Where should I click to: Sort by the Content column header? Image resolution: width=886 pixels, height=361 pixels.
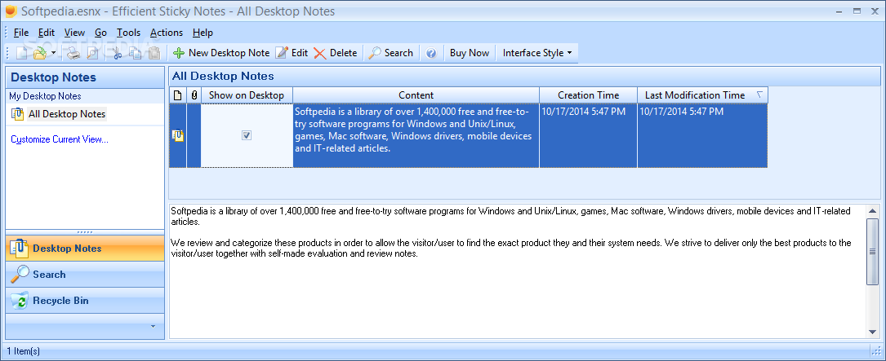(x=416, y=95)
